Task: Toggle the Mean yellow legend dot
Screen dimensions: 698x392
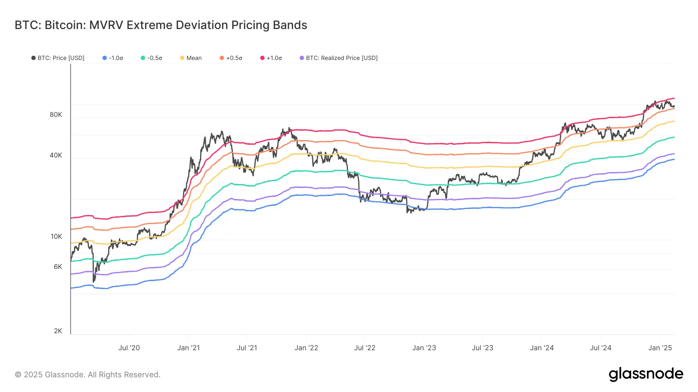Action: click(x=182, y=58)
